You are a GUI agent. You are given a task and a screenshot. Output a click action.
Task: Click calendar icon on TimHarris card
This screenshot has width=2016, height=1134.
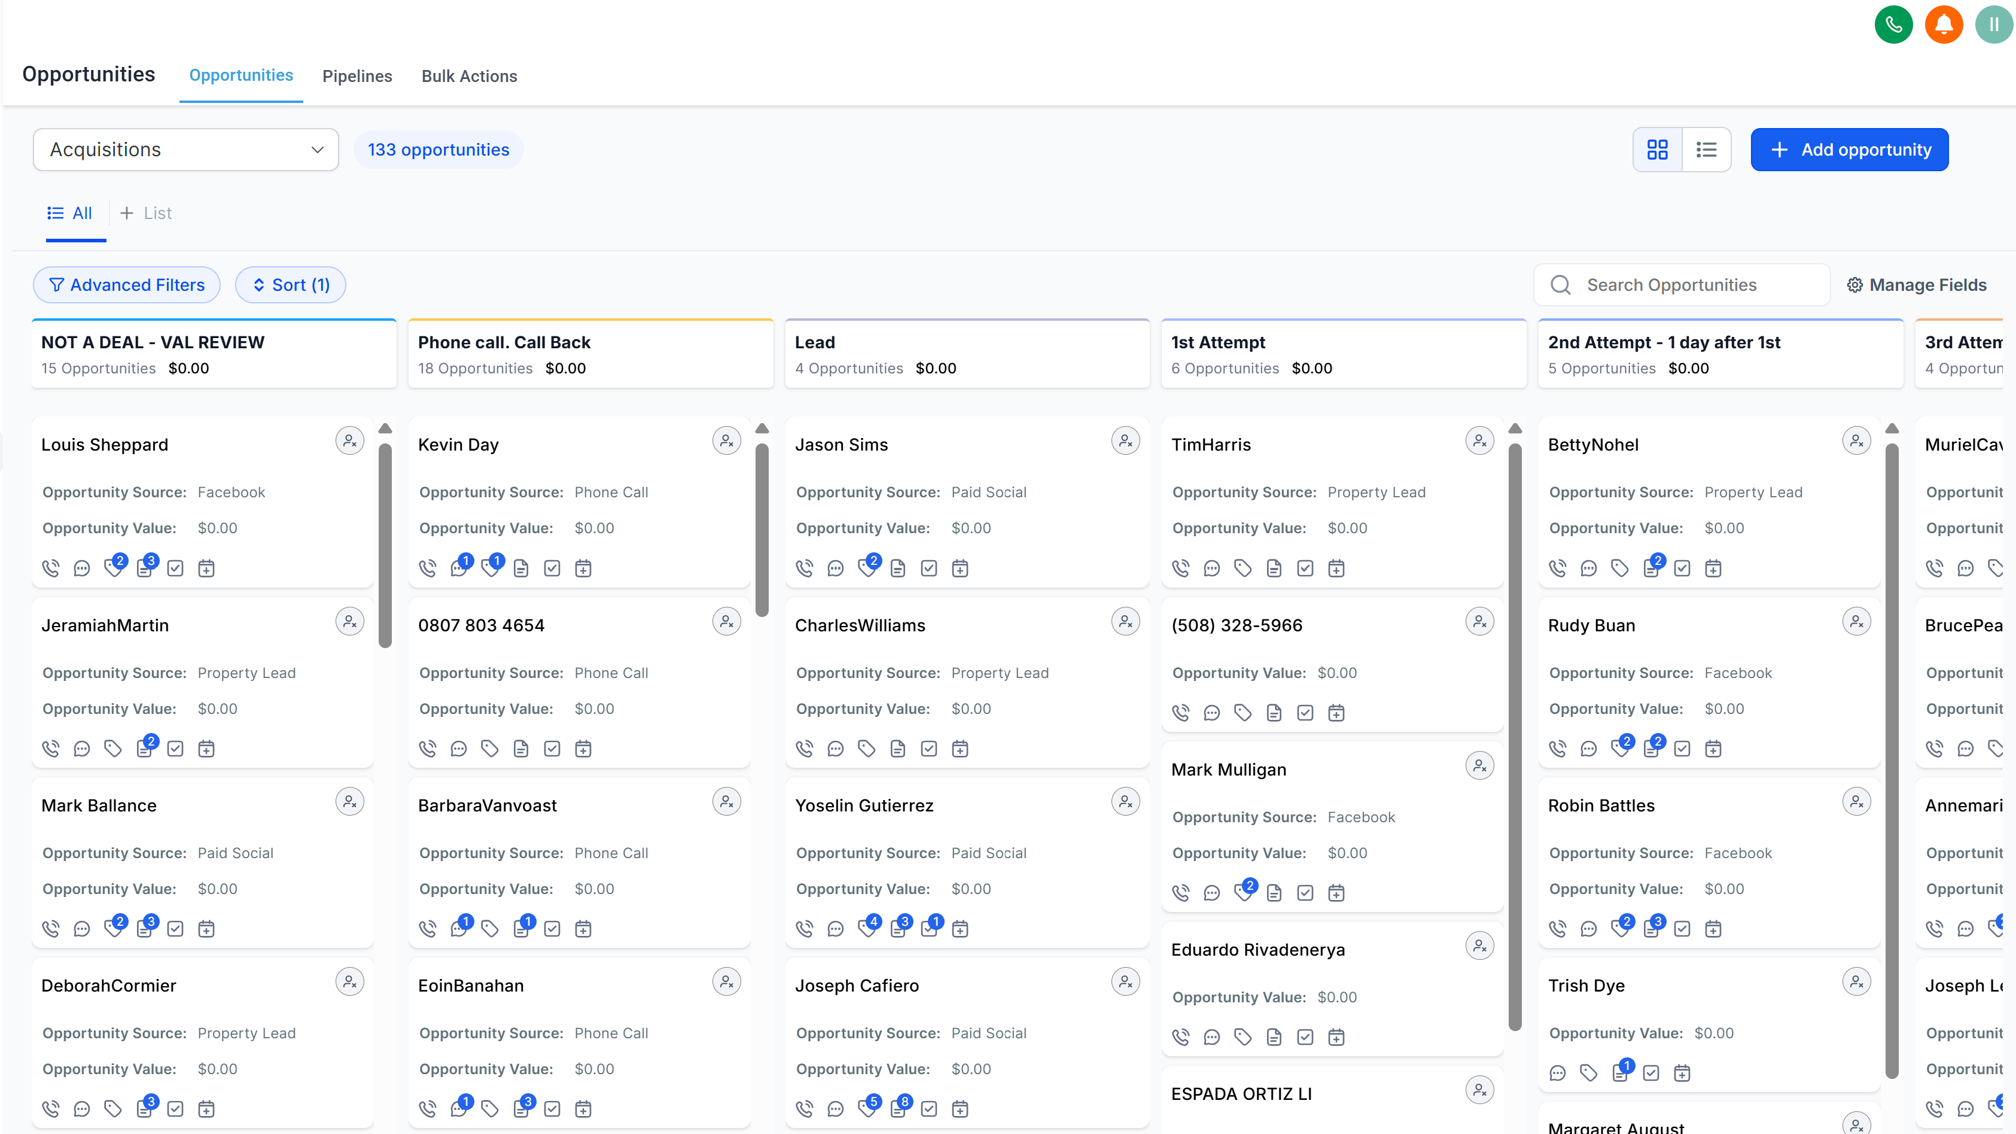coord(1336,568)
